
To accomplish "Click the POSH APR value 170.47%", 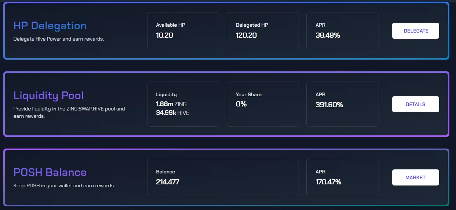I will coord(328,182).
